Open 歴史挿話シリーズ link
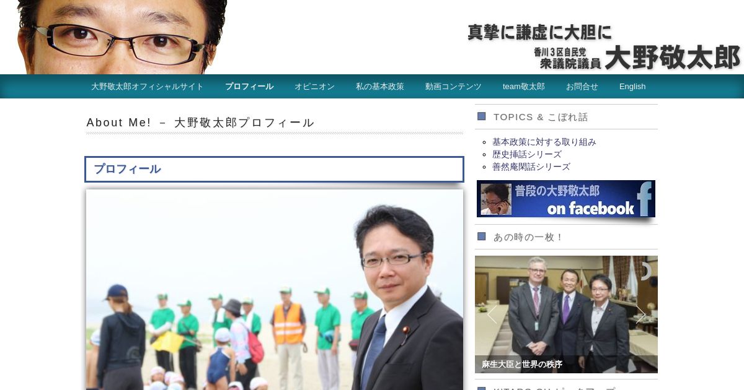This screenshot has width=744, height=390. pyautogui.click(x=527, y=154)
